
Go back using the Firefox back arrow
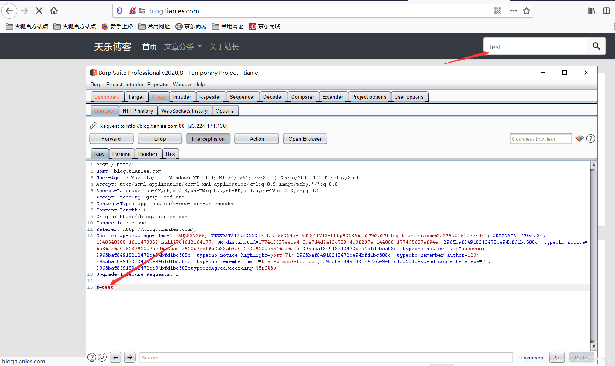pyautogui.click(x=9, y=11)
